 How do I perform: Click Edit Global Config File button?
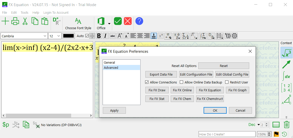tap(232, 74)
